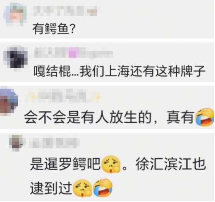The width and height of the screenshot is (215, 202).
Task: Open the second commenter's dark avatar
Action: point(15,57)
